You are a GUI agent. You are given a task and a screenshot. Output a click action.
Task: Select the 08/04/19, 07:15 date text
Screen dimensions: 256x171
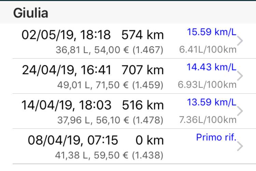tap(73, 140)
